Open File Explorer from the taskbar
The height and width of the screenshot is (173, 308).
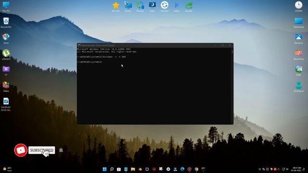coord(133,169)
